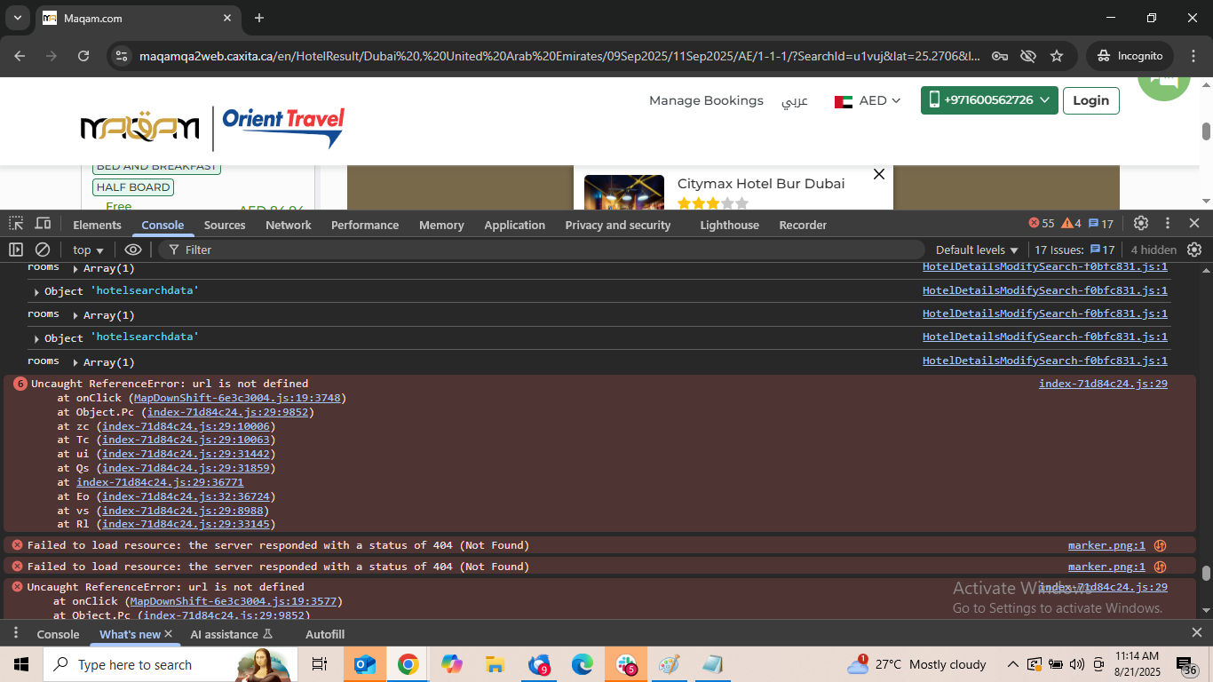The width and height of the screenshot is (1213, 682).
Task: Open the AED currency dropdown
Action: 868,101
